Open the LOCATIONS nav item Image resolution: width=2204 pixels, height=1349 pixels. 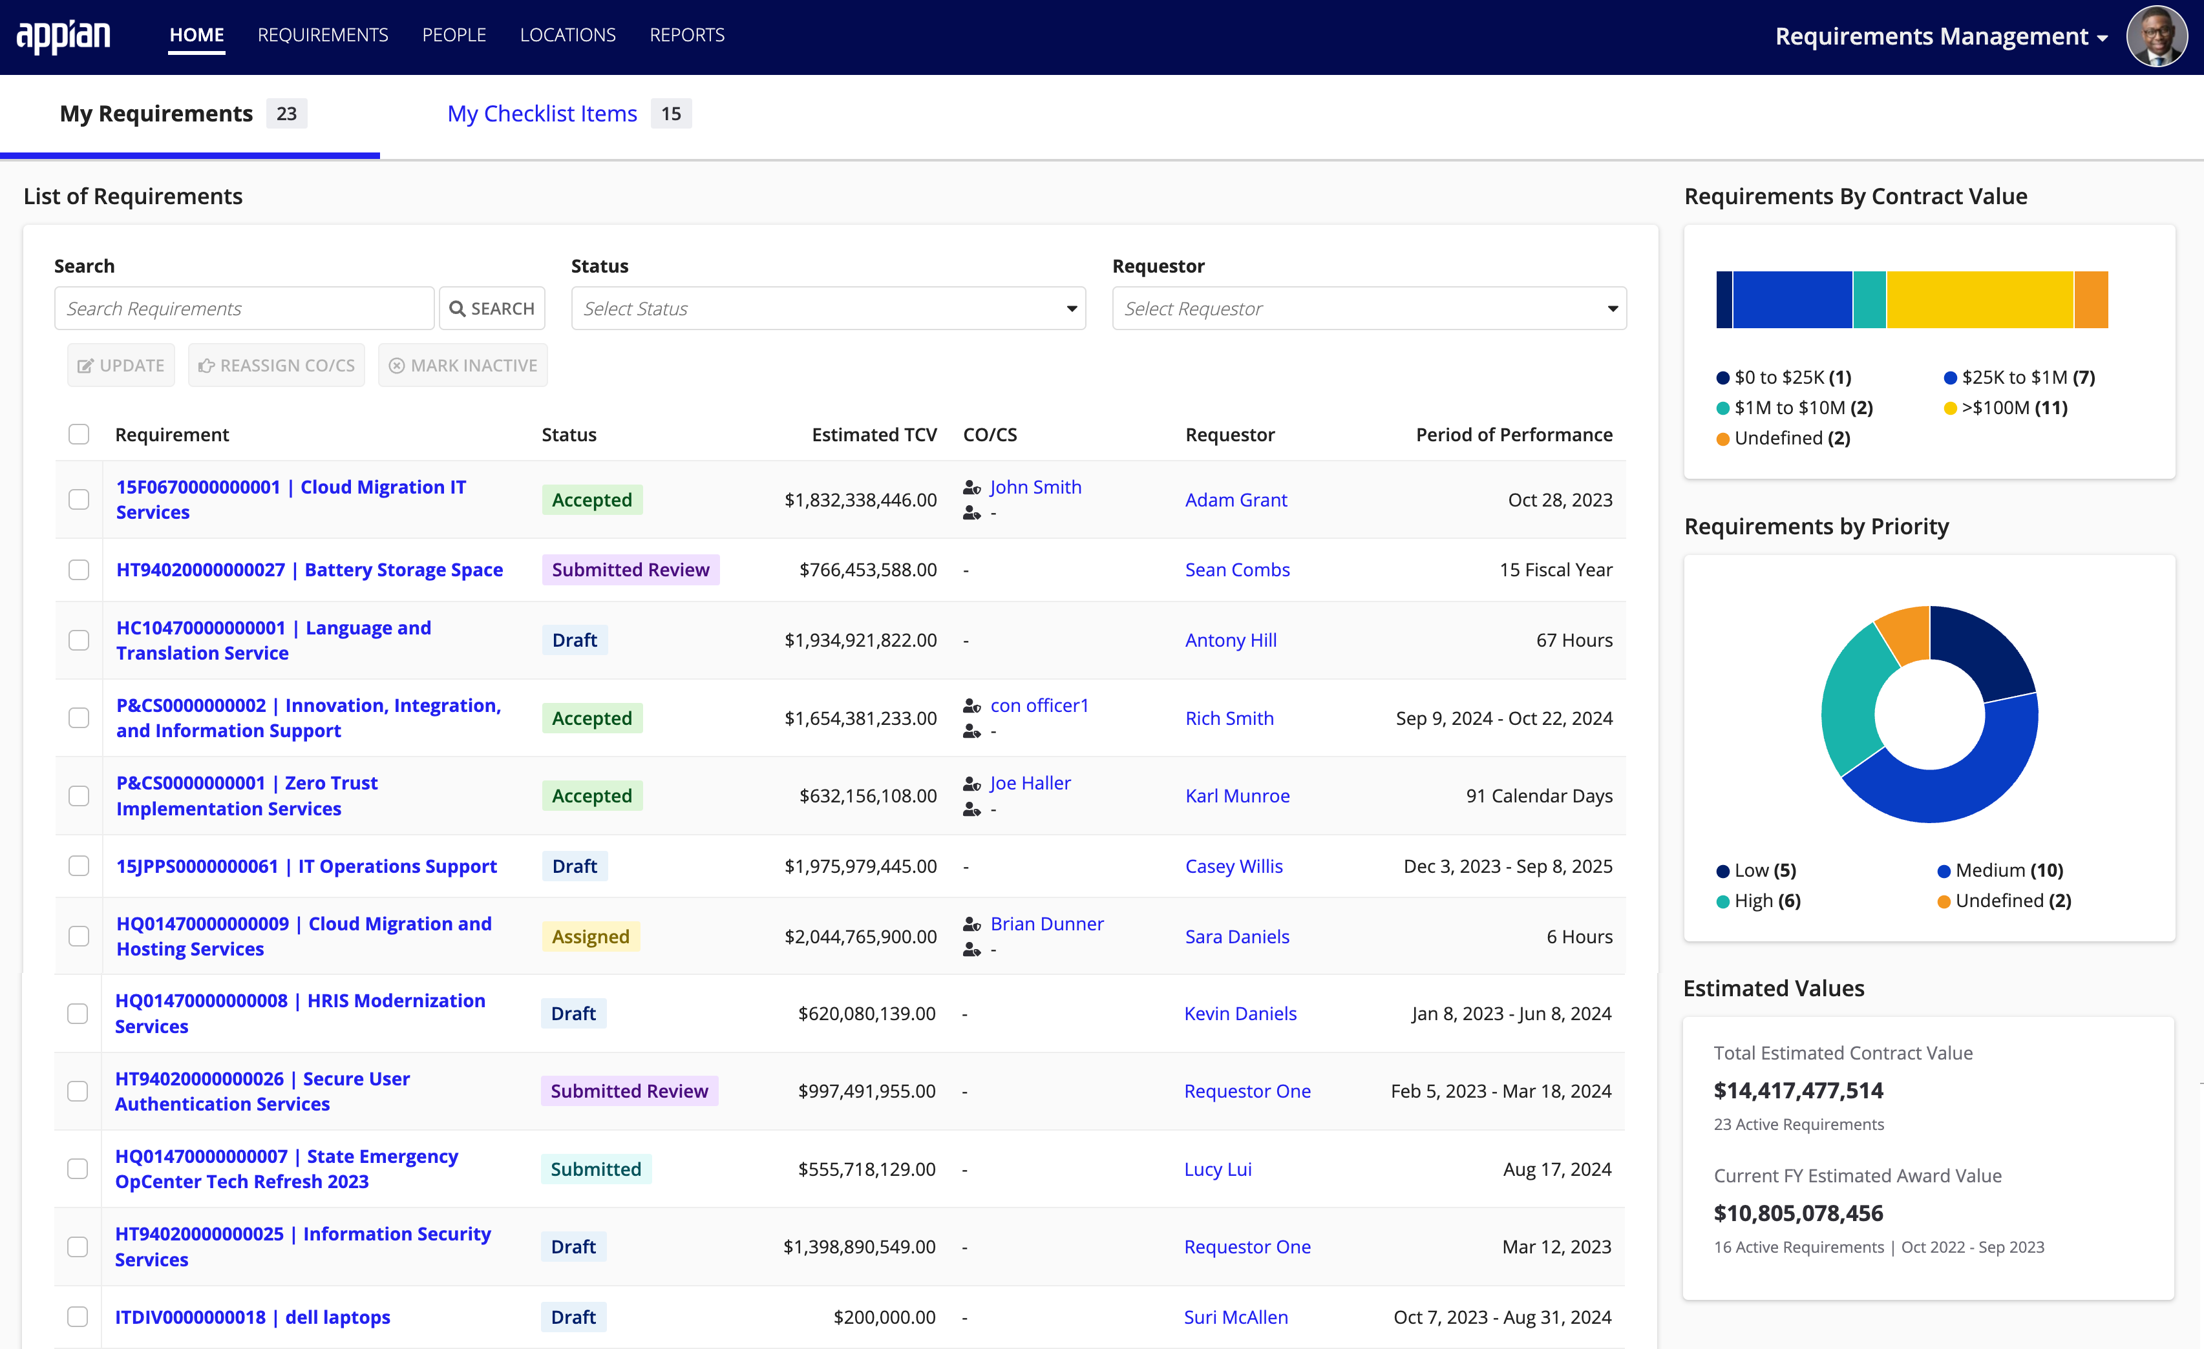click(x=568, y=35)
